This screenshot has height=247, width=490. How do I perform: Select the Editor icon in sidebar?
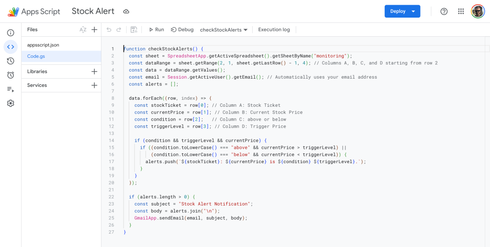click(x=11, y=47)
